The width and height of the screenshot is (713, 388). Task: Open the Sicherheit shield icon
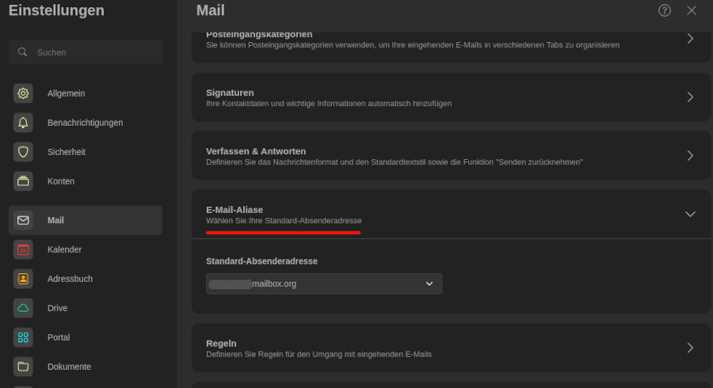tap(23, 152)
